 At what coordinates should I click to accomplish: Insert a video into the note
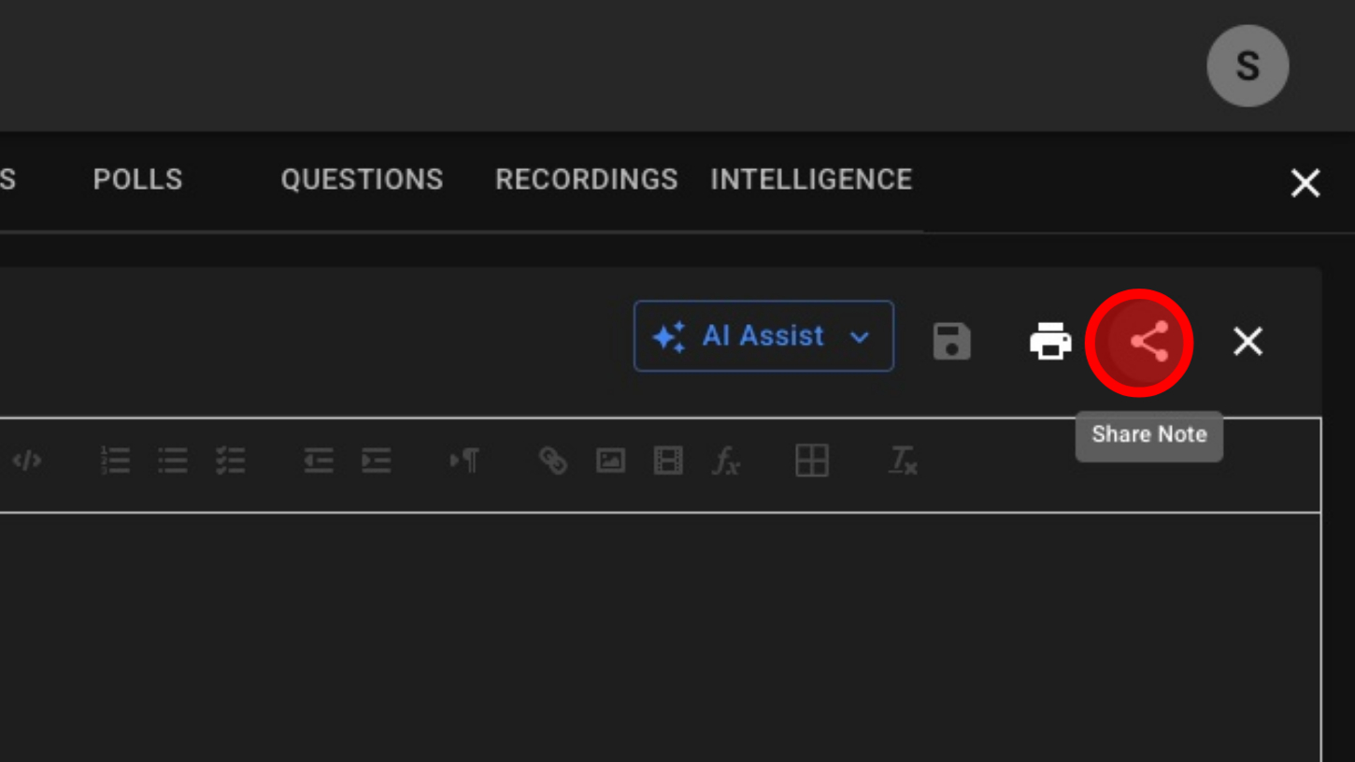(668, 460)
